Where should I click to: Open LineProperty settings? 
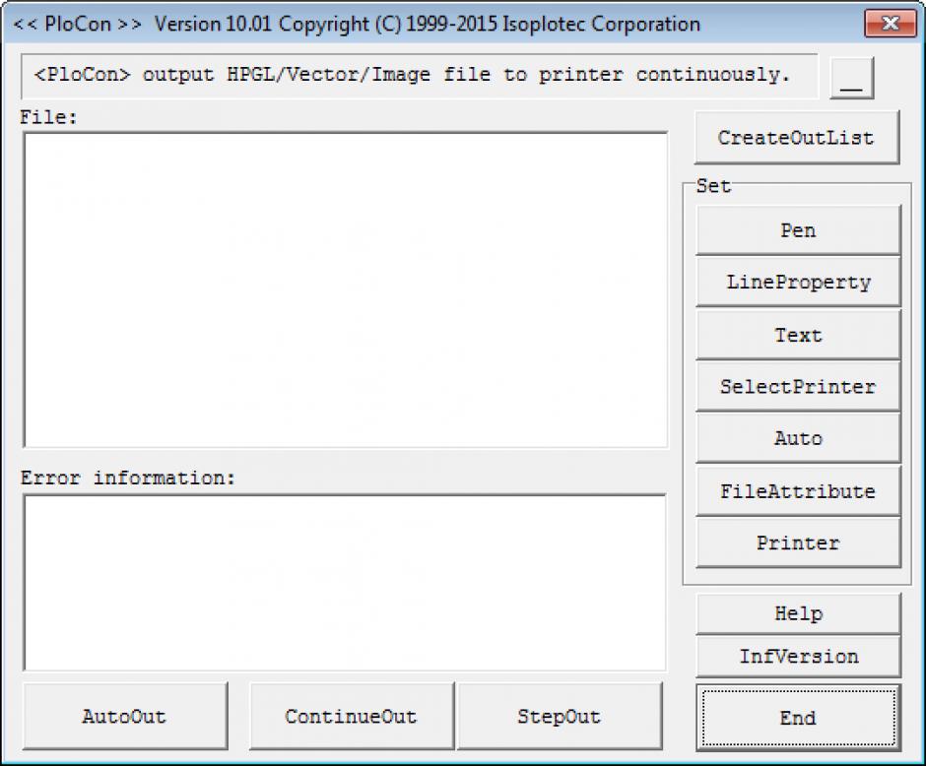click(799, 283)
